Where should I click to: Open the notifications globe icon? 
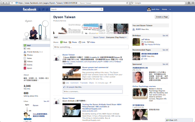coord(47,9)
